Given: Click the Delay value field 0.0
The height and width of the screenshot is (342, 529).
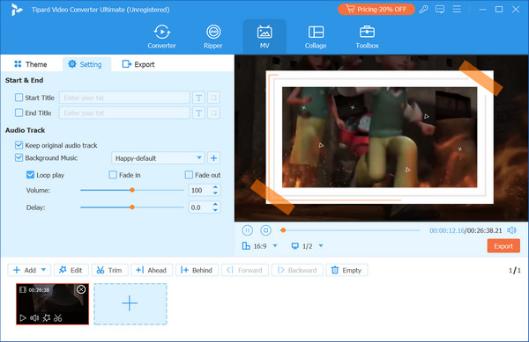Looking at the screenshot, I should click(200, 207).
